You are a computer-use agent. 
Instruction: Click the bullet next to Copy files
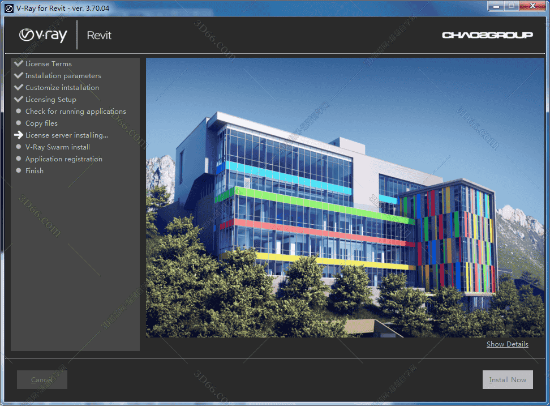pyautogui.click(x=19, y=123)
